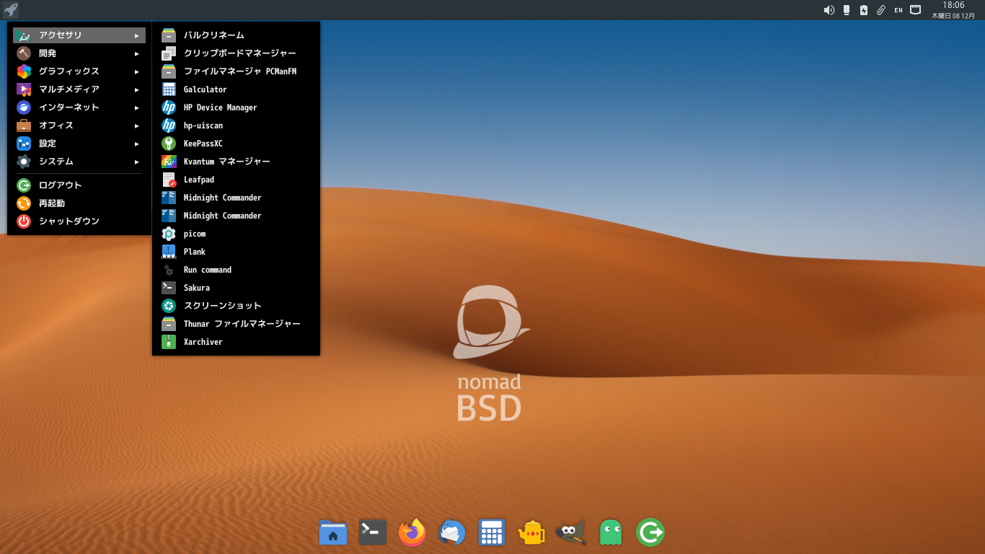The height and width of the screenshot is (554, 985).
Task: Open the システム submenu
Action: pyautogui.click(x=79, y=162)
